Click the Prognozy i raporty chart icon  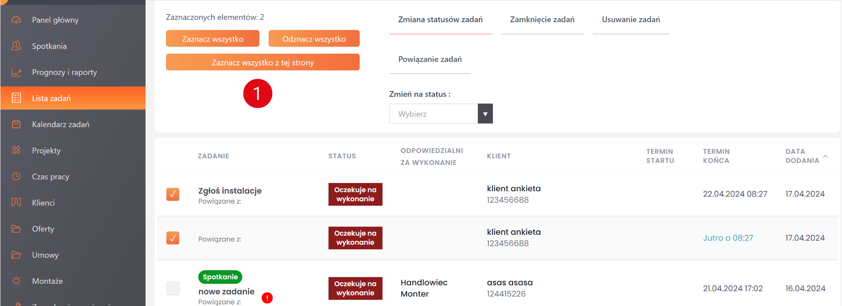pyautogui.click(x=16, y=72)
